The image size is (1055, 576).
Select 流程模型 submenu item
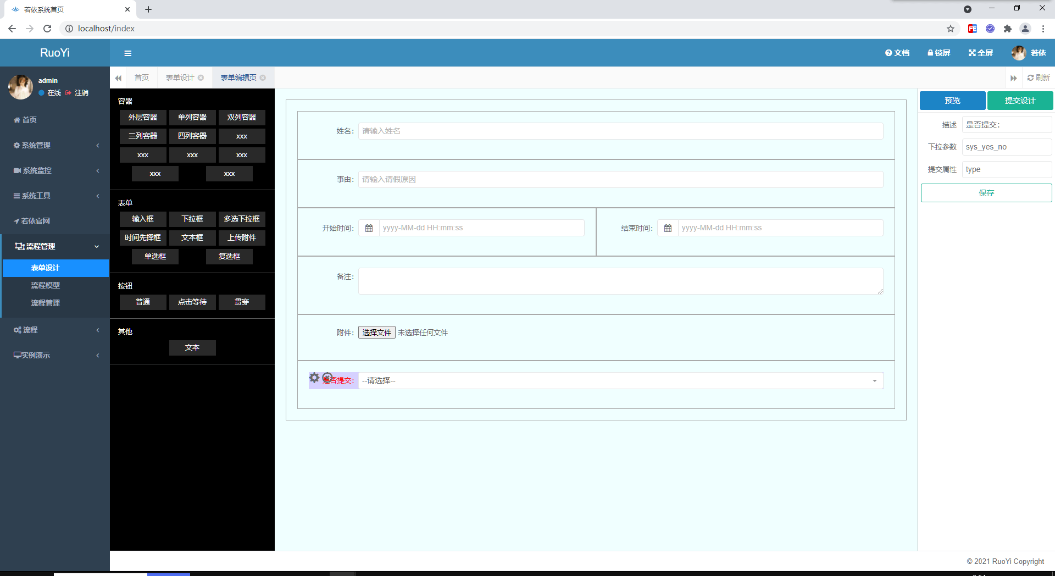(55, 286)
